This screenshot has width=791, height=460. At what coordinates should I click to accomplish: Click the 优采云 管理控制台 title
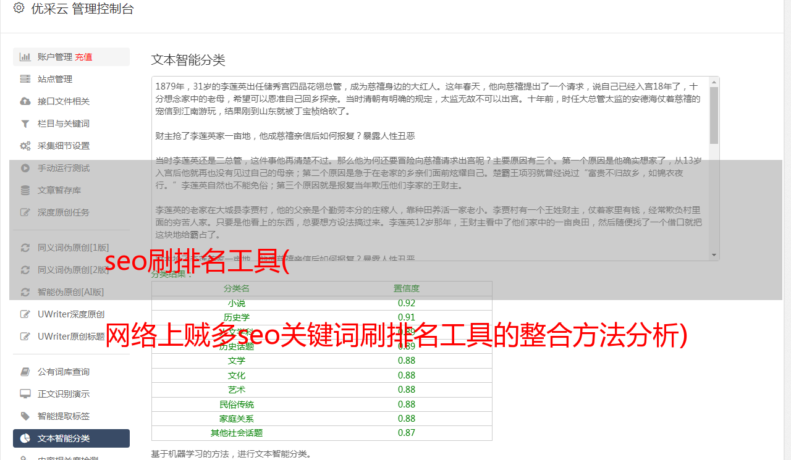82,9
